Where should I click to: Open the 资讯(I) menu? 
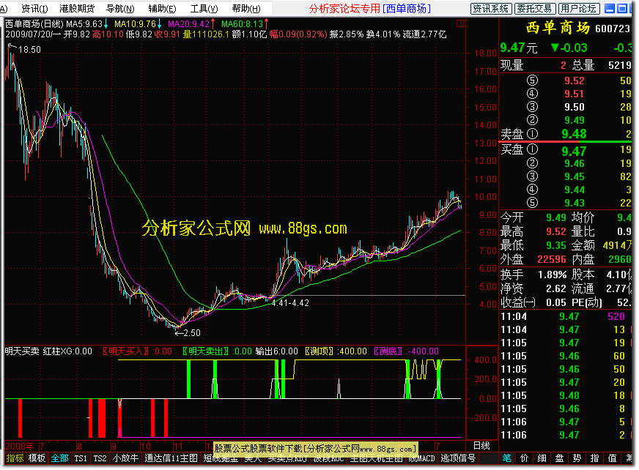pos(34,9)
